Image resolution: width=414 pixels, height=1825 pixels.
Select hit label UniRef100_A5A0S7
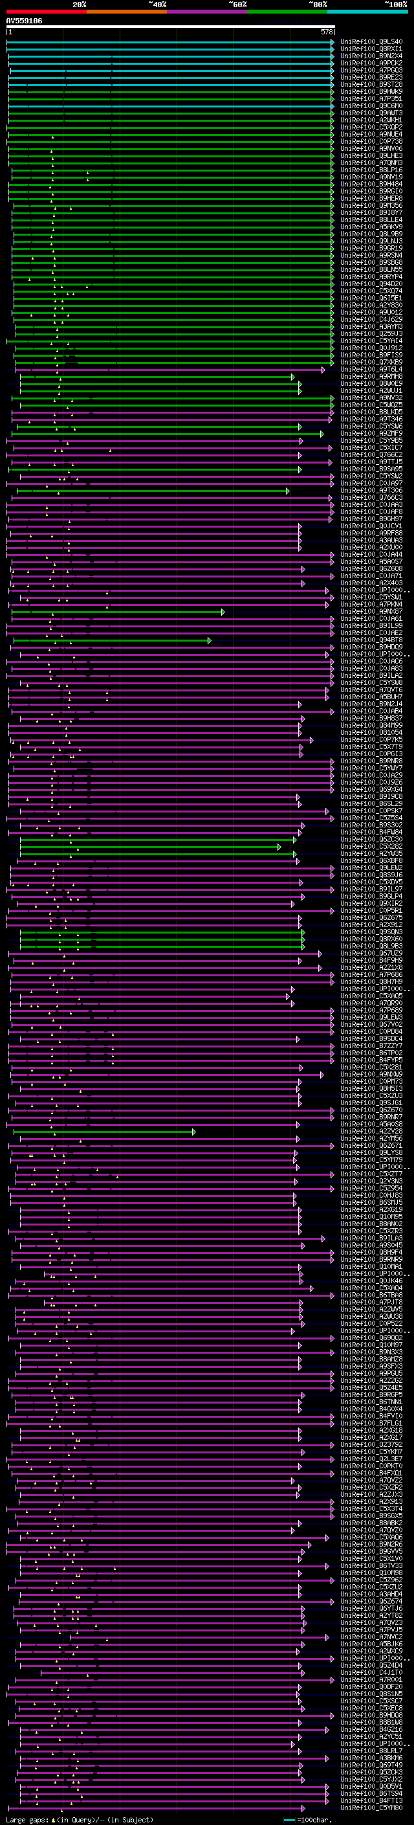click(371, 562)
